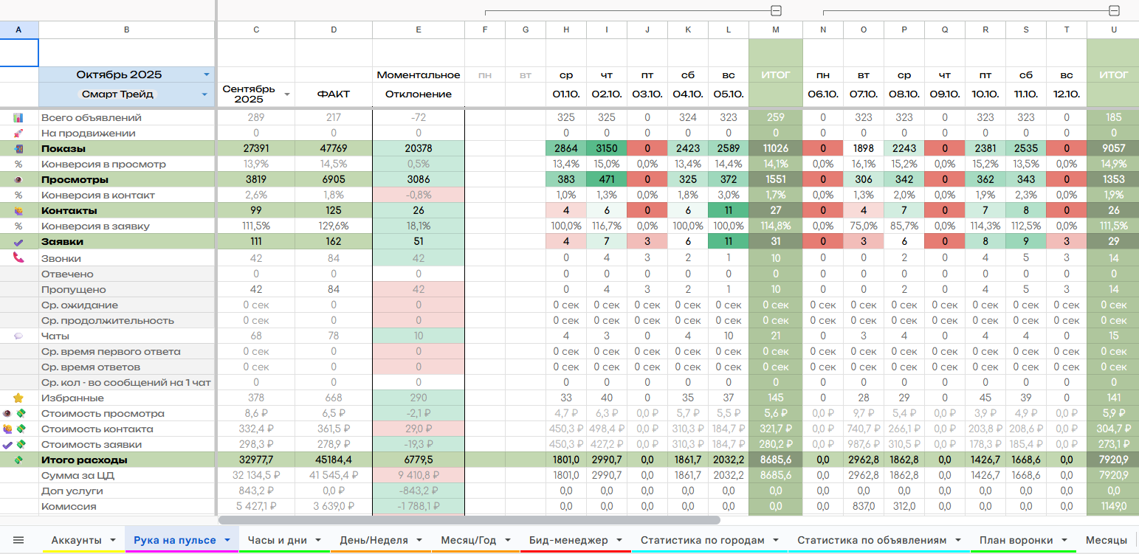Click the pink phone icon beside Звонки
The height and width of the screenshot is (554, 1139).
(x=18, y=258)
